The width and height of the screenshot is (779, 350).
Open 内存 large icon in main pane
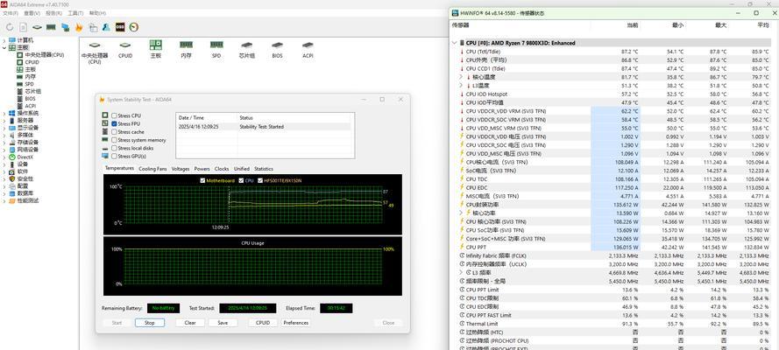[187, 50]
